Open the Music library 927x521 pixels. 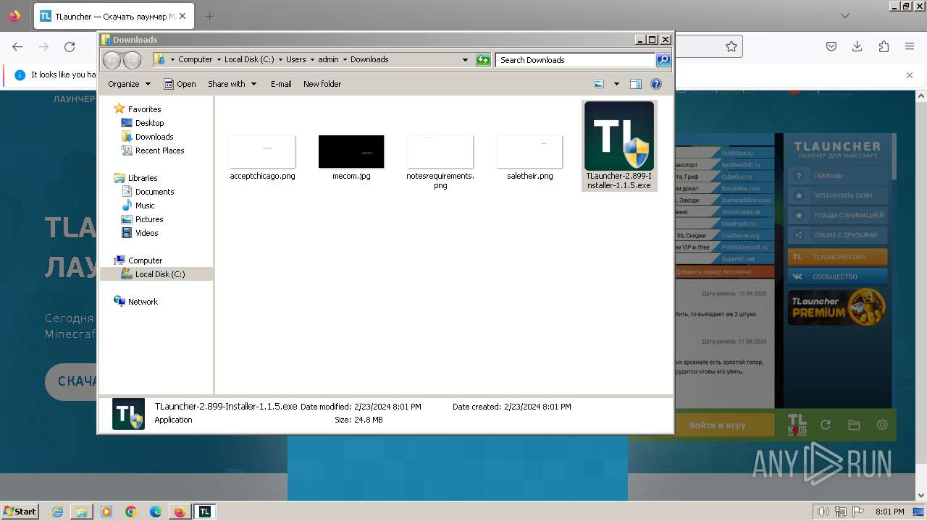pyautogui.click(x=145, y=206)
